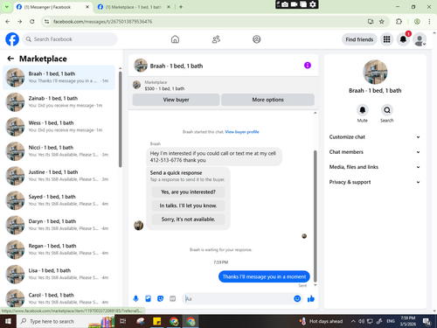Screen dimensions: 437x328
Task: Open Task View in the taskbar
Action: point(123,321)
